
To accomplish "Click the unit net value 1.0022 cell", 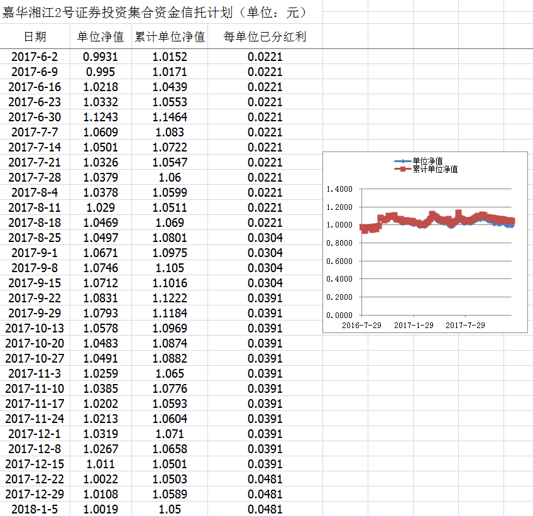I will pos(101,479).
